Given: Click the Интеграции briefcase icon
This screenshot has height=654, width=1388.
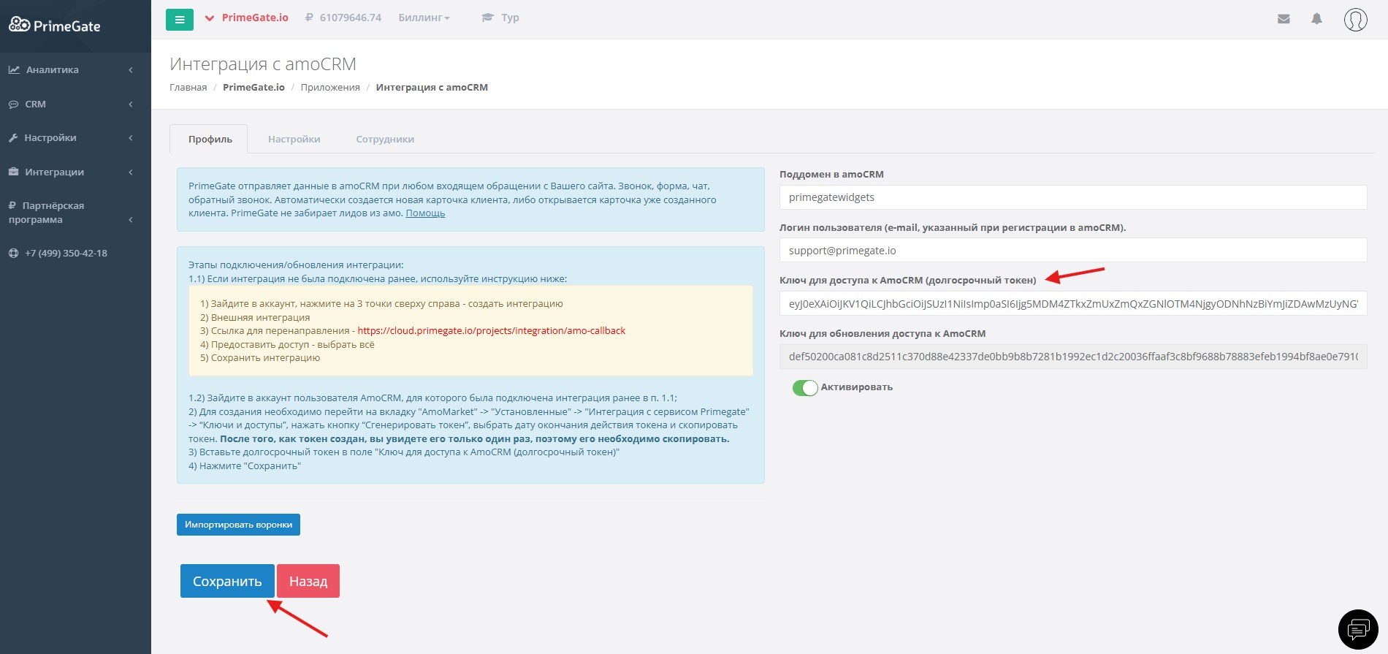Looking at the screenshot, I should [x=13, y=172].
